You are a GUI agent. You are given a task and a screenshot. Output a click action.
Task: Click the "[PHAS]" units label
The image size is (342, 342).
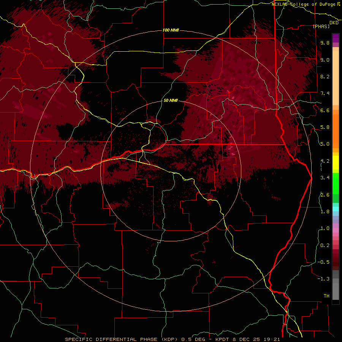[x=321, y=26]
